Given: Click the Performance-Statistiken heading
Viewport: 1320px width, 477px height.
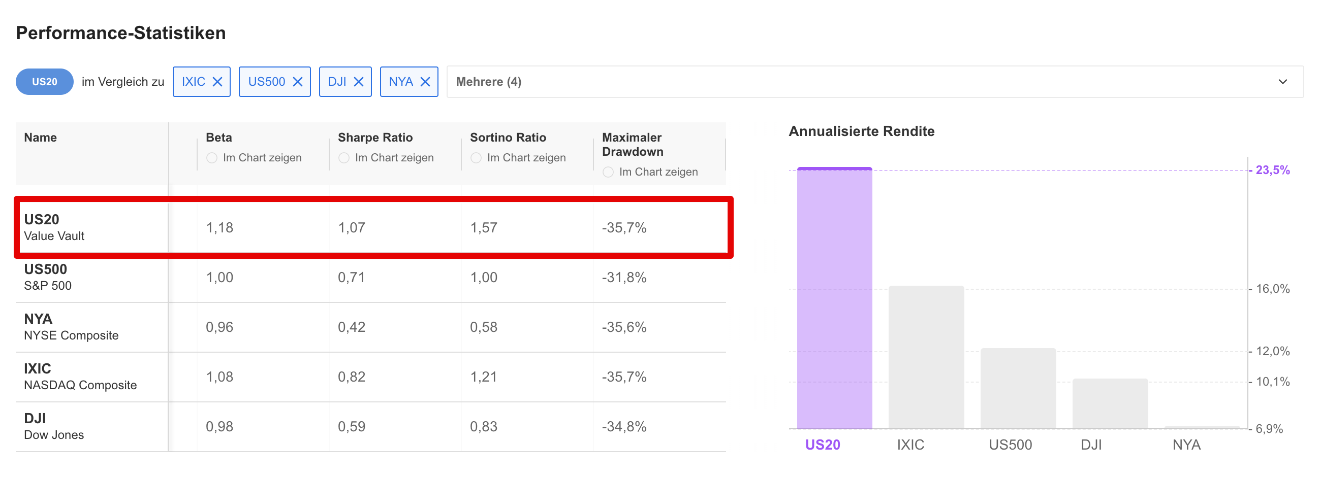Looking at the screenshot, I should 121,33.
